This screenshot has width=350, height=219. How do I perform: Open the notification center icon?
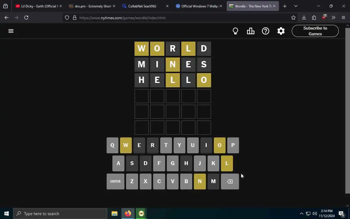[x=342, y=214]
